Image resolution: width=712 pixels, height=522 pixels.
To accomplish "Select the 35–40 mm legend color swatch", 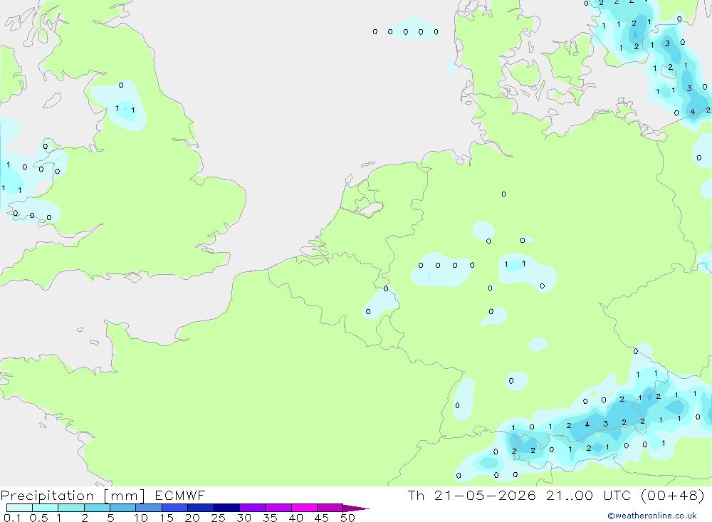I will pos(278,508).
